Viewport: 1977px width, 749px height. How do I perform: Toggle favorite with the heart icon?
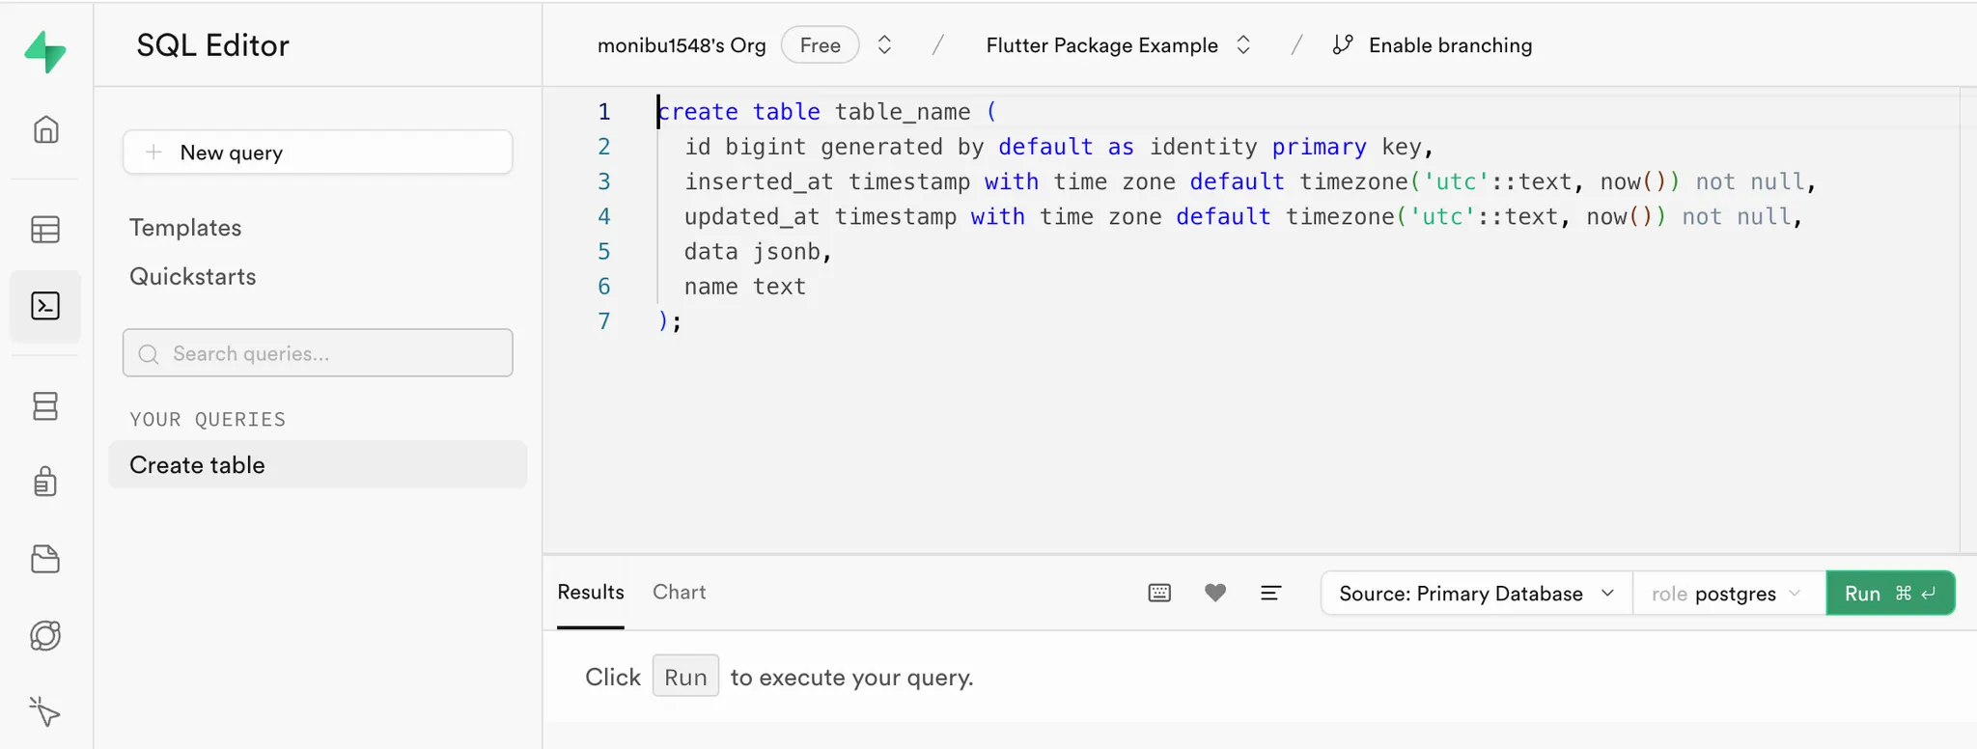coord(1215,593)
